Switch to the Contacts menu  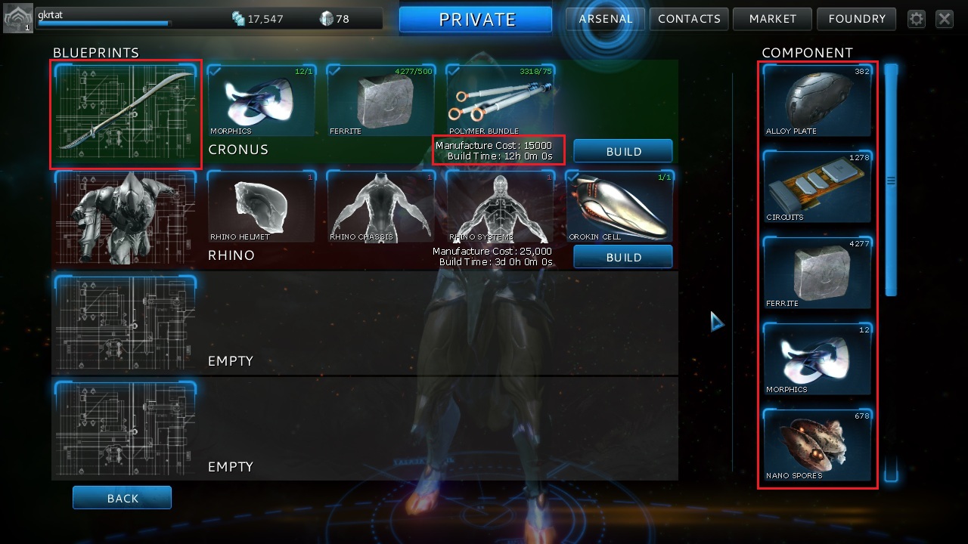coord(689,19)
